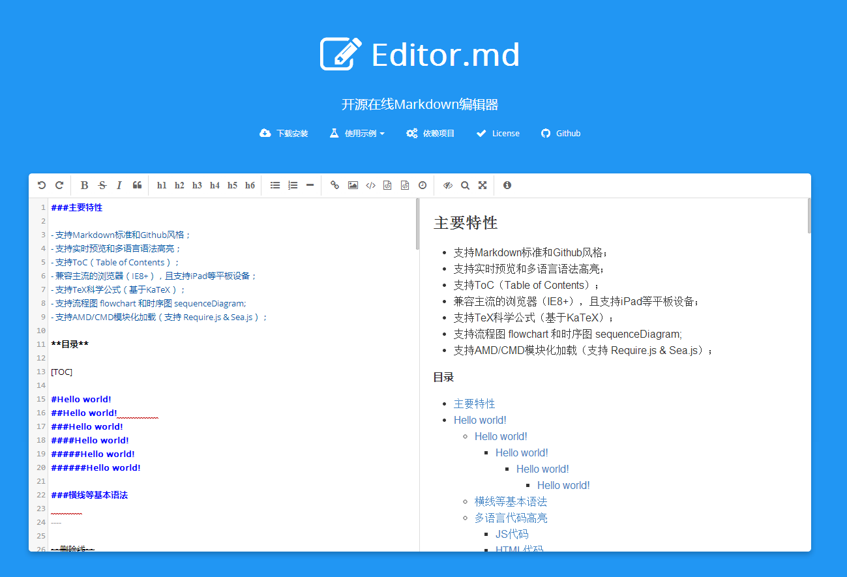Insert a hyperlink via link icon
This screenshot has width=847, height=577.
(334, 186)
